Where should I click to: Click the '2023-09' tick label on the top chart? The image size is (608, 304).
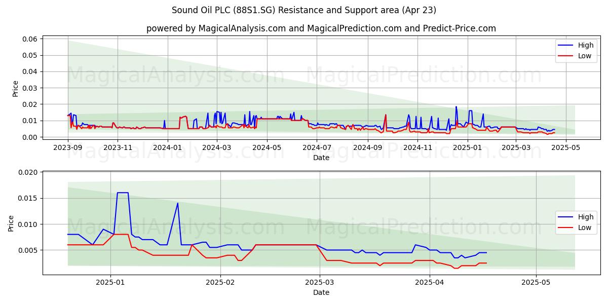click(68, 147)
